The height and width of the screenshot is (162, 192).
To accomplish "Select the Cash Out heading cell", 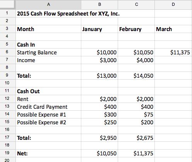I will (x=48, y=91).
